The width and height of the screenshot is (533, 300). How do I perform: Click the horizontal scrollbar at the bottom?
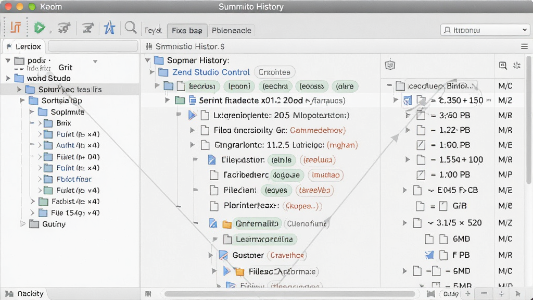(290, 294)
